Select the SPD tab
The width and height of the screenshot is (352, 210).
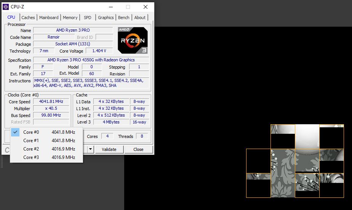pyautogui.click(x=88, y=18)
